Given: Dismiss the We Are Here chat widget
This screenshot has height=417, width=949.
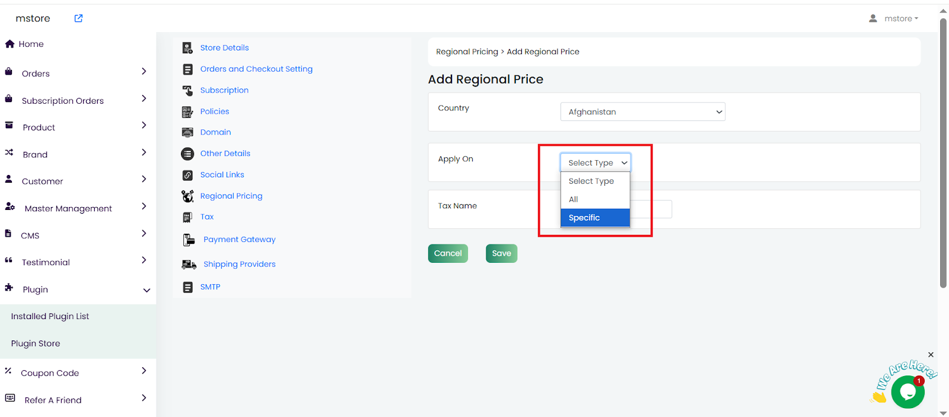Looking at the screenshot, I should [x=931, y=355].
